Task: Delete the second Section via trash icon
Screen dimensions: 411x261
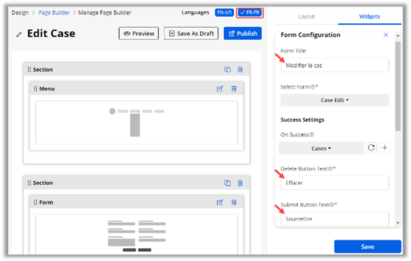Action: point(240,183)
